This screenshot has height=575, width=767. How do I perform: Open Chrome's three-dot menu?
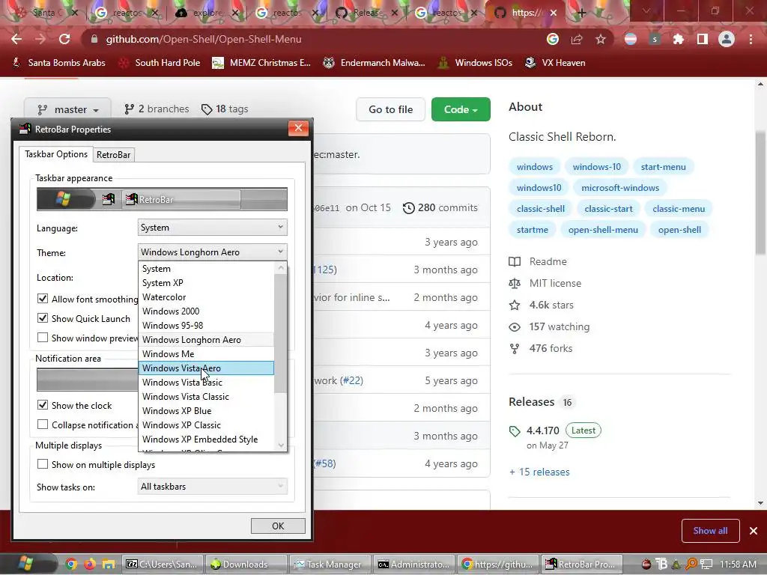[751, 39]
